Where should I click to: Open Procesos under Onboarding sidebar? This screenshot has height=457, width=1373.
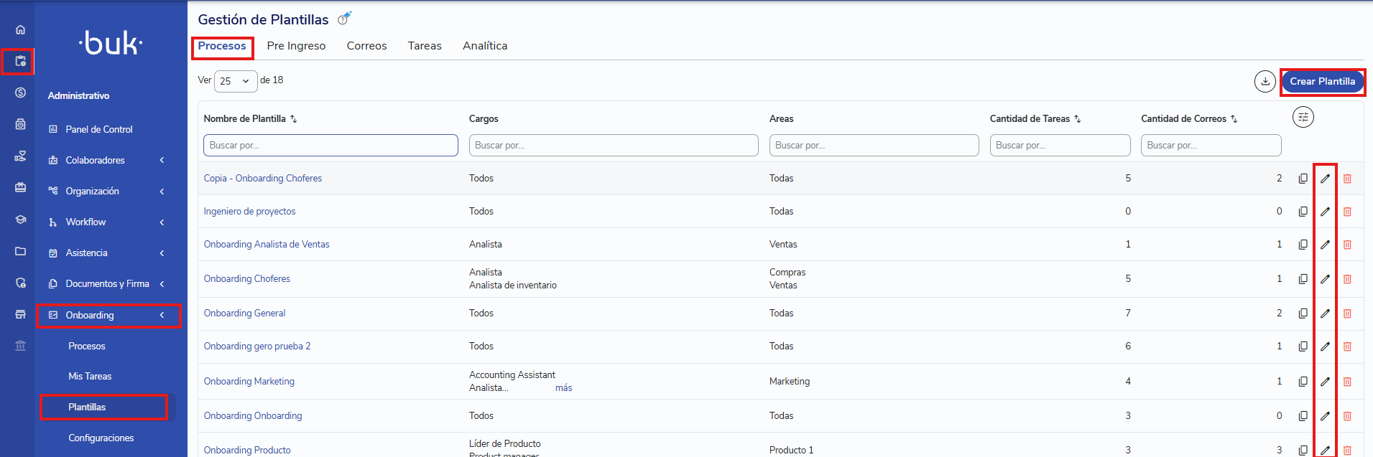click(x=87, y=346)
